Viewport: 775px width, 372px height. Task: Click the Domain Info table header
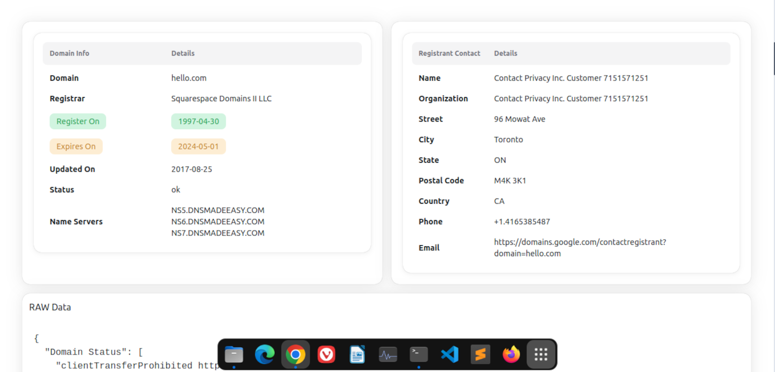tap(69, 53)
